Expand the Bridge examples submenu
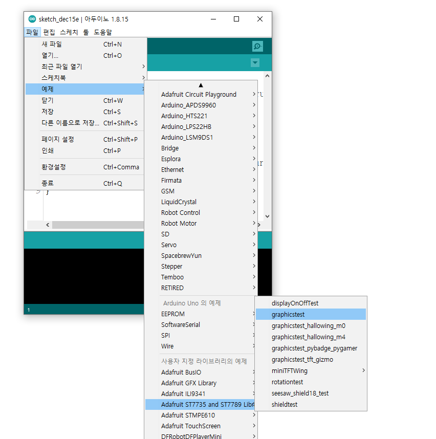The width and height of the screenshot is (436, 439). point(201,148)
